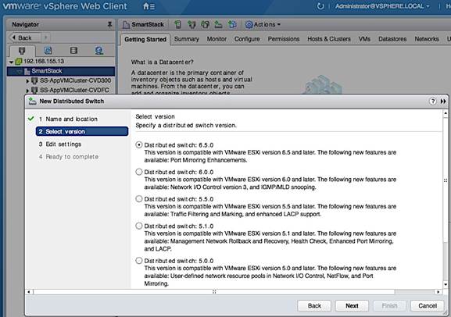
Task: Click the Cancel button
Action: pyautogui.click(x=427, y=306)
